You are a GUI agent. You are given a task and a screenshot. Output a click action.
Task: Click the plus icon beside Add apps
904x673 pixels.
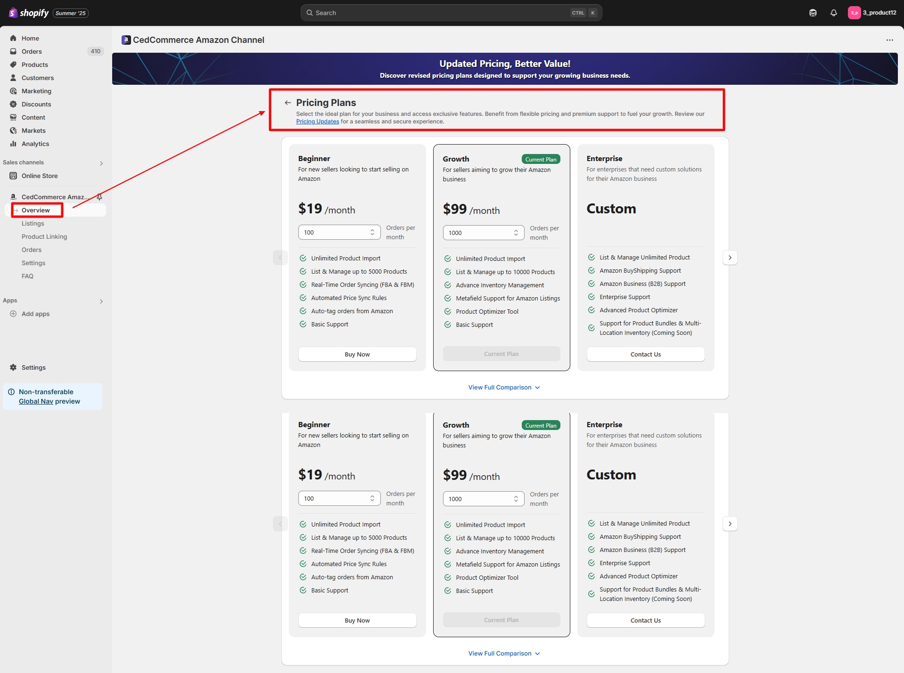[x=13, y=314]
